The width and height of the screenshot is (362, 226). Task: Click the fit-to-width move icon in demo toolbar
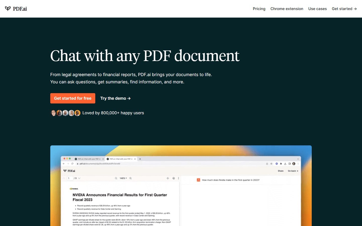(x=168, y=178)
